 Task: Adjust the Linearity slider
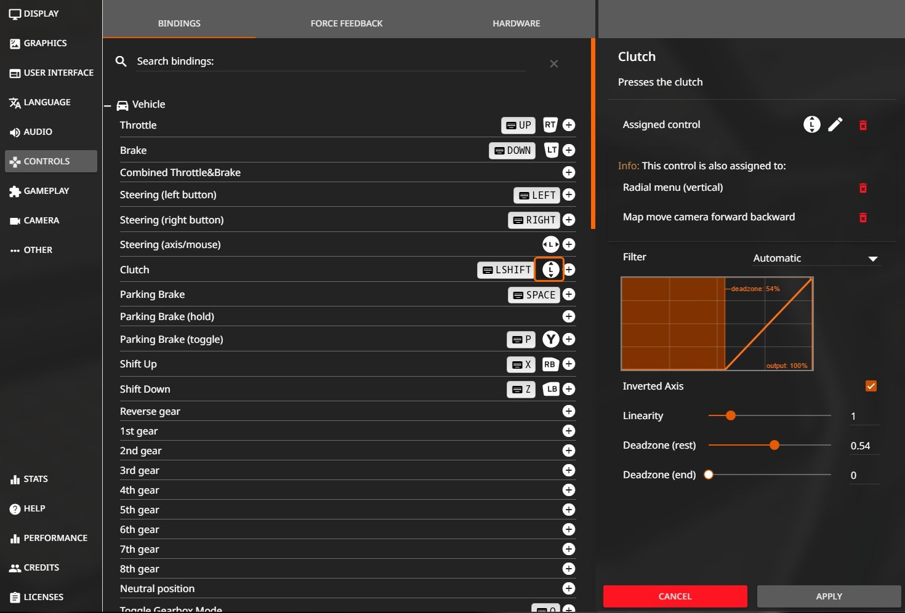pyautogui.click(x=770, y=416)
